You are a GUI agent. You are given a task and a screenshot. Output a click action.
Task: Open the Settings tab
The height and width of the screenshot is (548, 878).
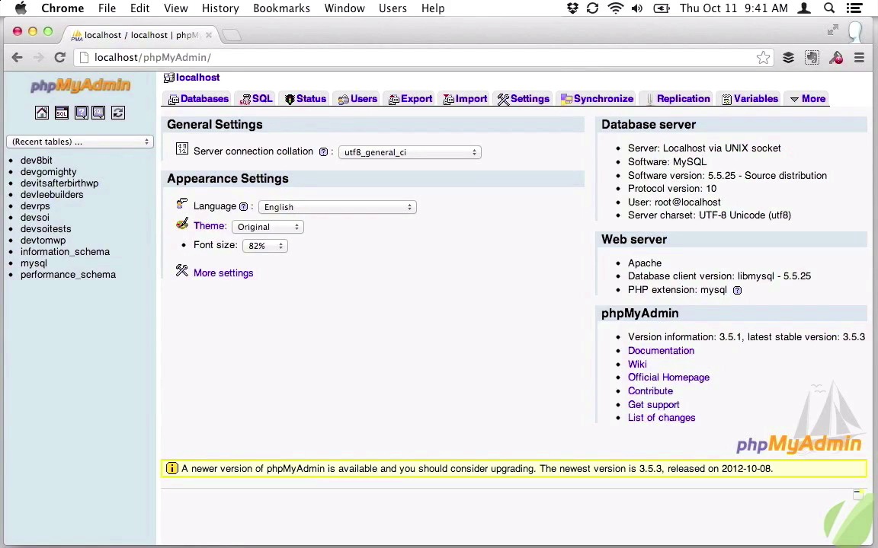pyautogui.click(x=524, y=98)
